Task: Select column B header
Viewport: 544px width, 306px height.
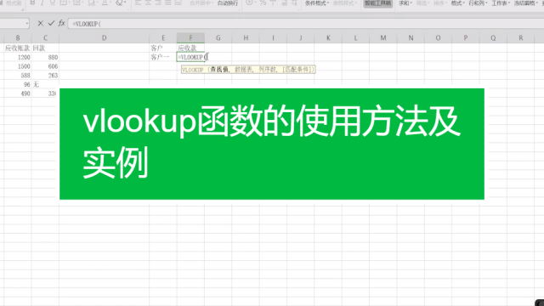Action: click(18, 37)
